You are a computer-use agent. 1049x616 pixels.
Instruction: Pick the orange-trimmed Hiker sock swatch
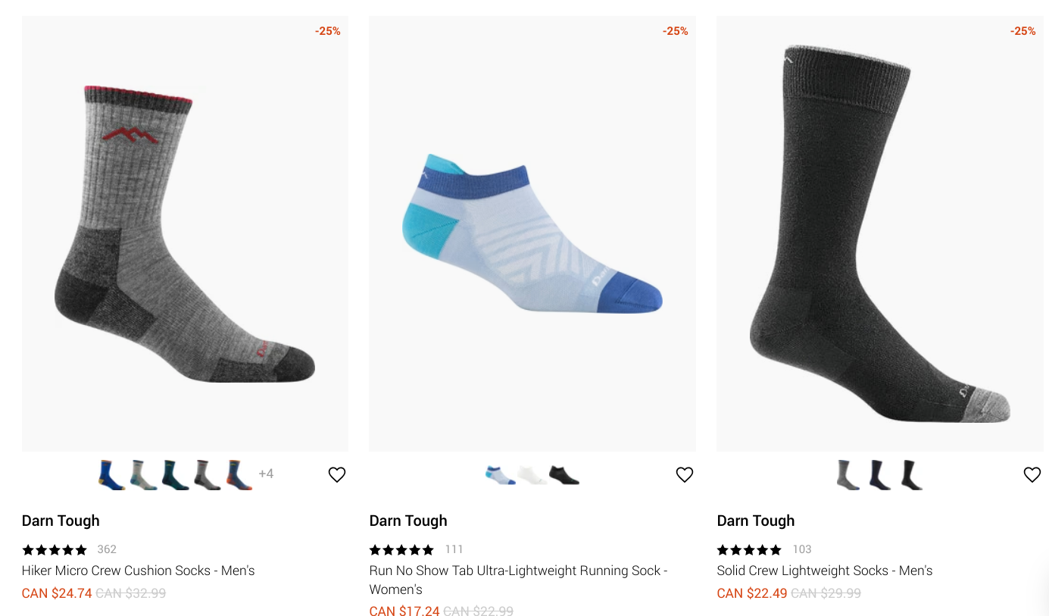point(239,475)
